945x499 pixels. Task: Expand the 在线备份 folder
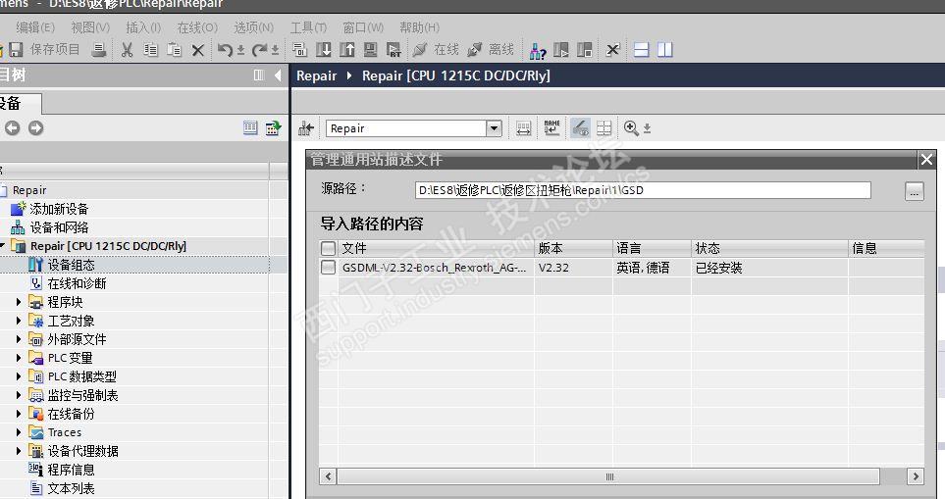pyautogui.click(x=18, y=414)
